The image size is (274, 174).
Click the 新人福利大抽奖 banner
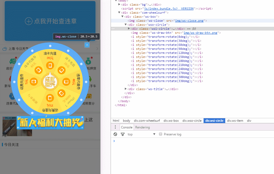tap(50, 123)
